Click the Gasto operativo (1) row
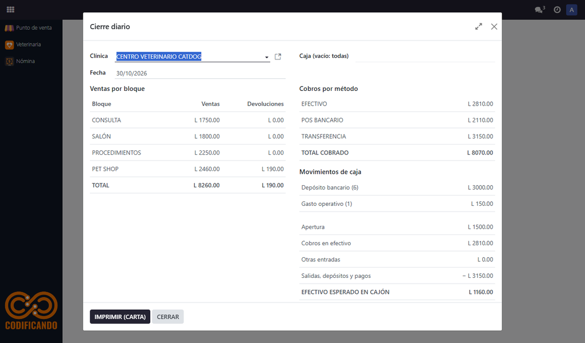Viewport: 585px width, 343px height. [x=397, y=204]
